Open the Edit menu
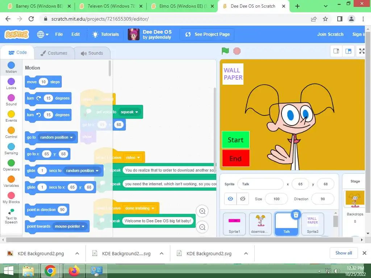 click(75, 34)
